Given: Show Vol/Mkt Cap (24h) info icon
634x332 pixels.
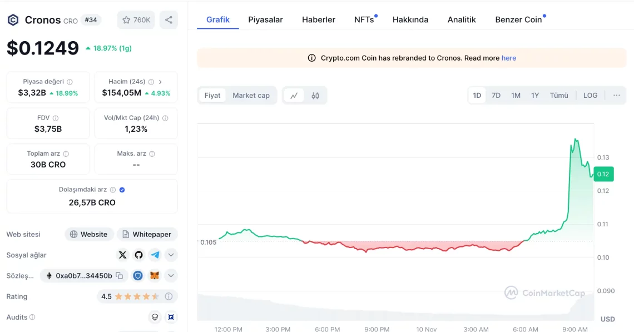Looking at the screenshot, I should [165, 118].
